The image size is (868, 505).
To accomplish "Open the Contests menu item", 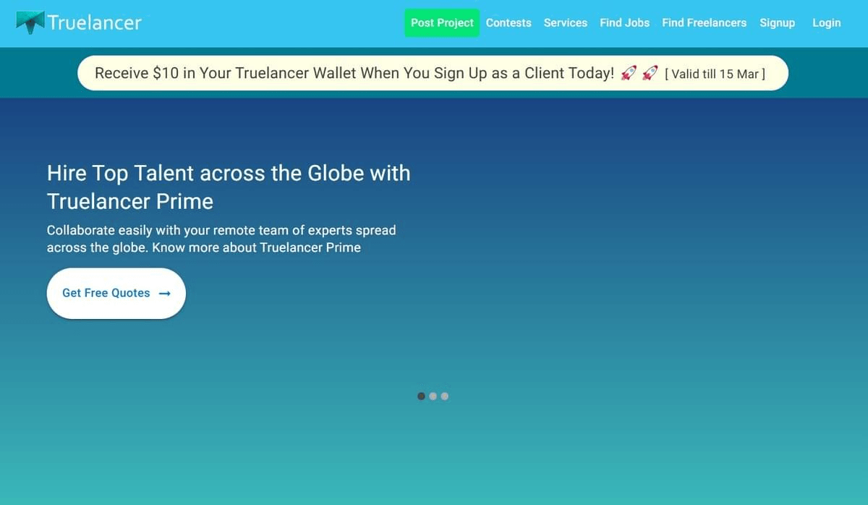I will [509, 23].
